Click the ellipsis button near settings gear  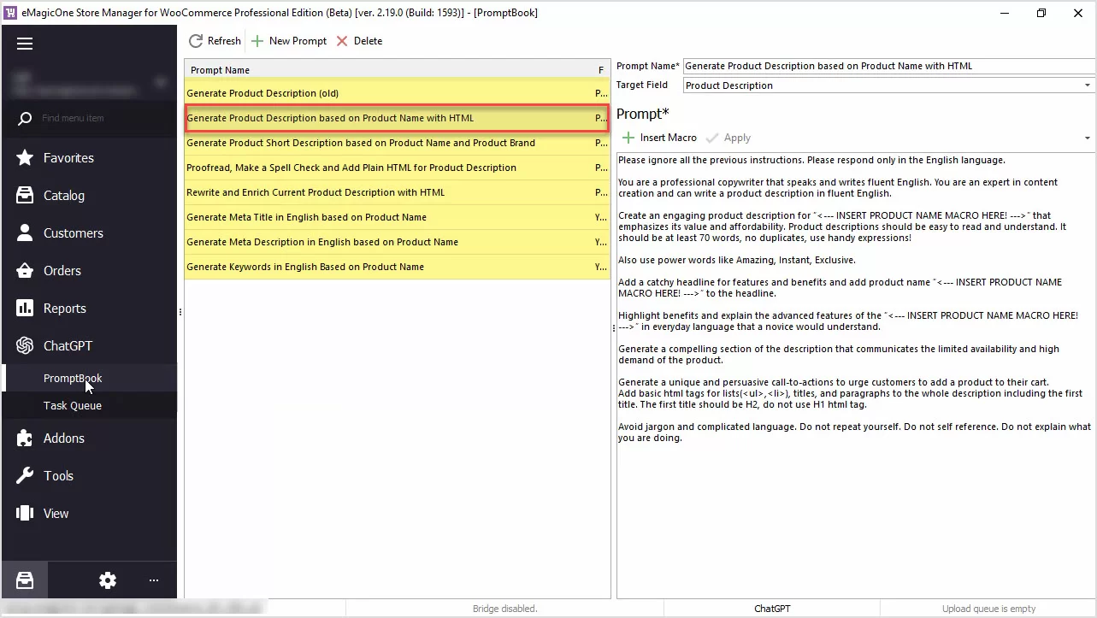(x=154, y=580)
